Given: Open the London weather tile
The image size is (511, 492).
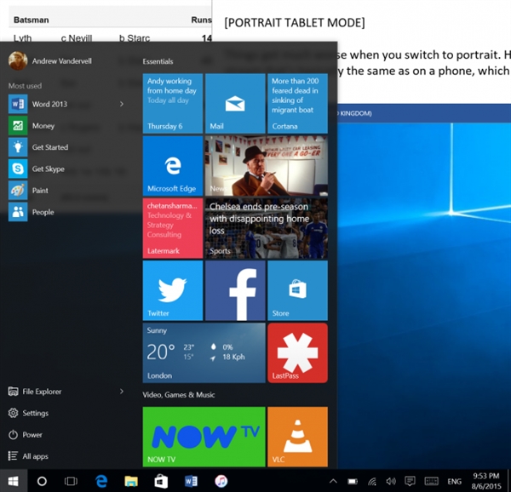Looking at the screenshot, I should click(204, 352).
